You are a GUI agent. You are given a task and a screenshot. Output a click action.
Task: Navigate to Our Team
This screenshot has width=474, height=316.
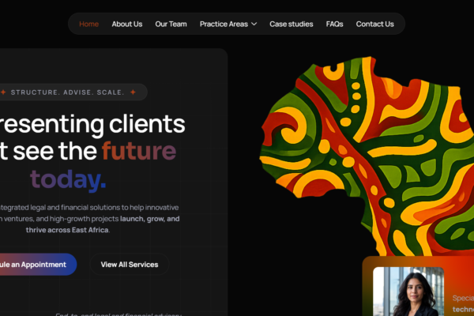pos(171,24)
